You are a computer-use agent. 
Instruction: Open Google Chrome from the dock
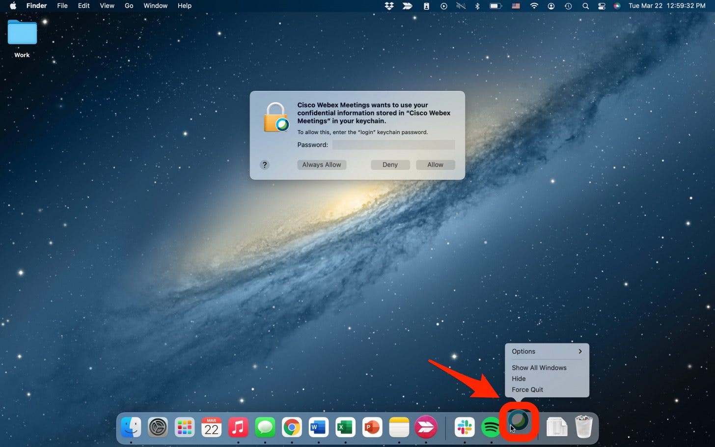(292, 427)
